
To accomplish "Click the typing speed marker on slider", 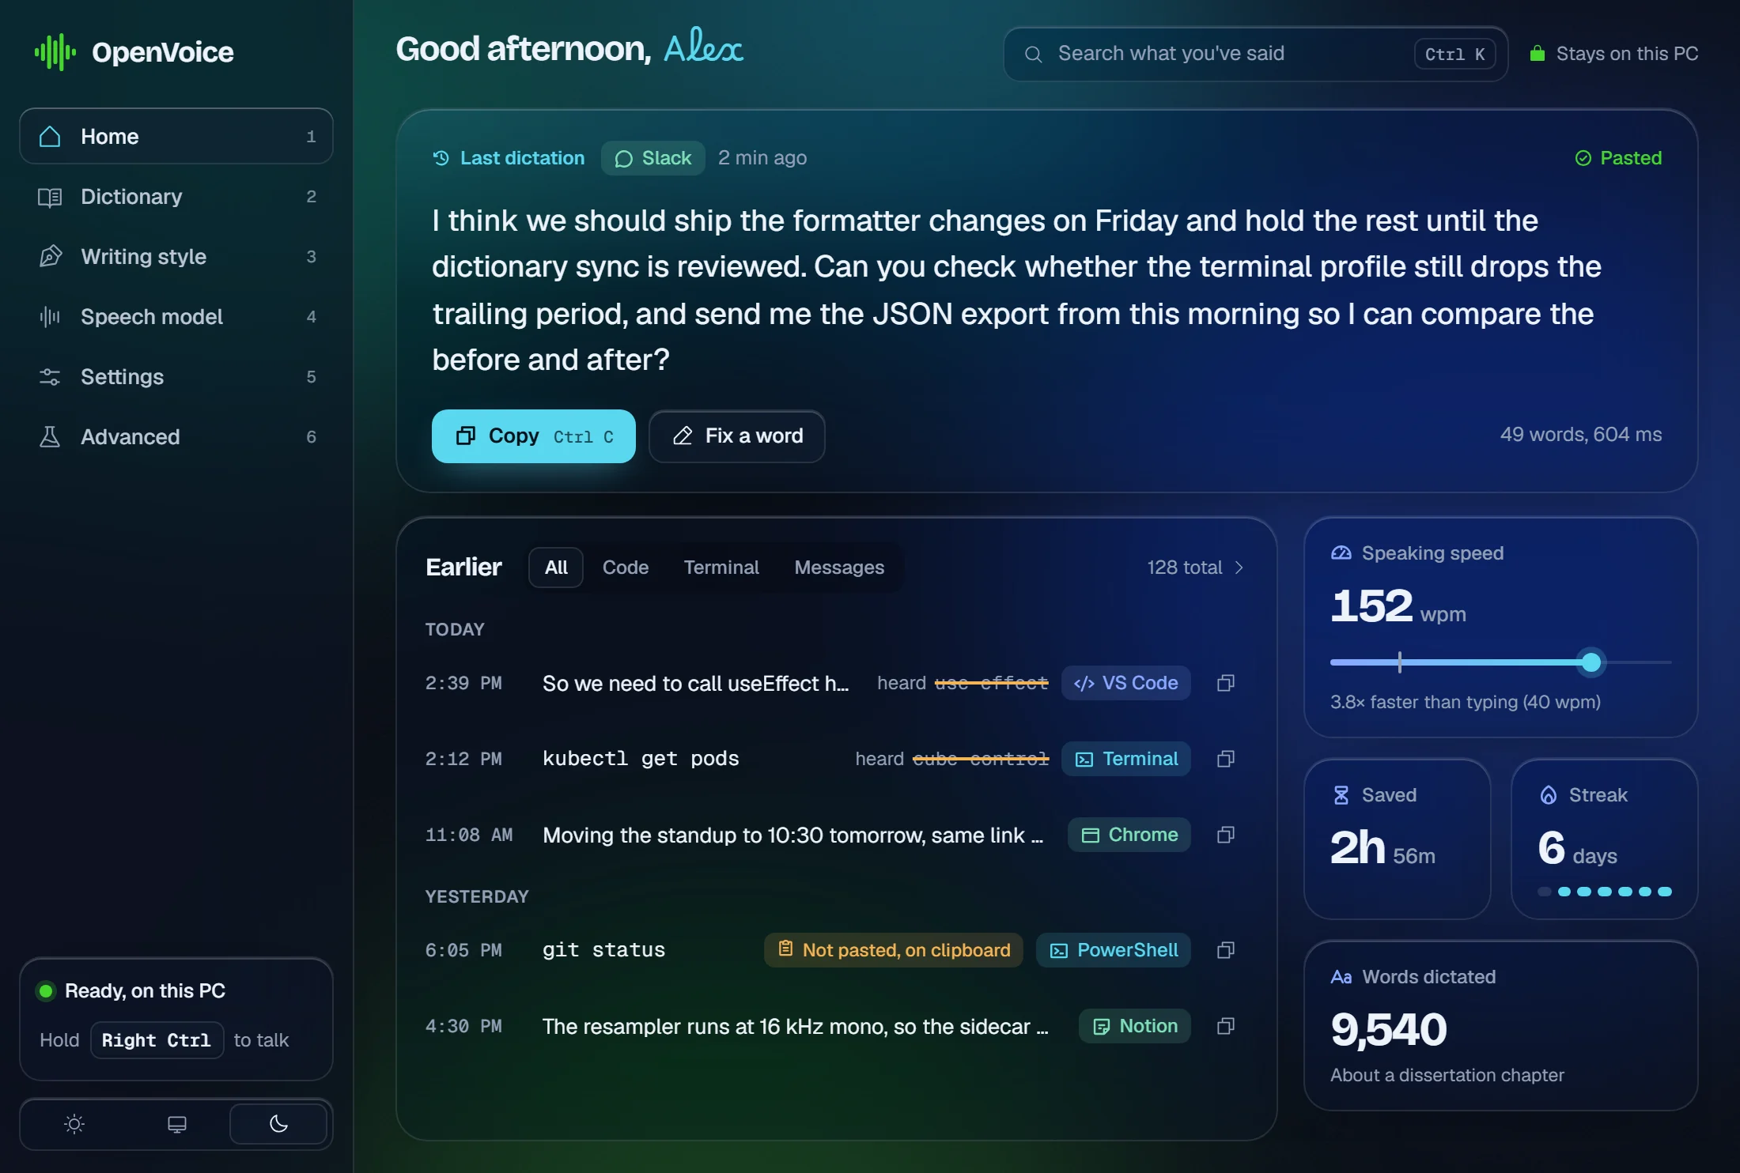I will (x=1400, y=662).
